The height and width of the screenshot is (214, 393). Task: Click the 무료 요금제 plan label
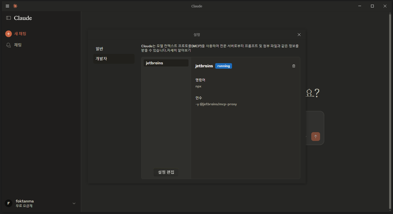(x=24, y=206)
